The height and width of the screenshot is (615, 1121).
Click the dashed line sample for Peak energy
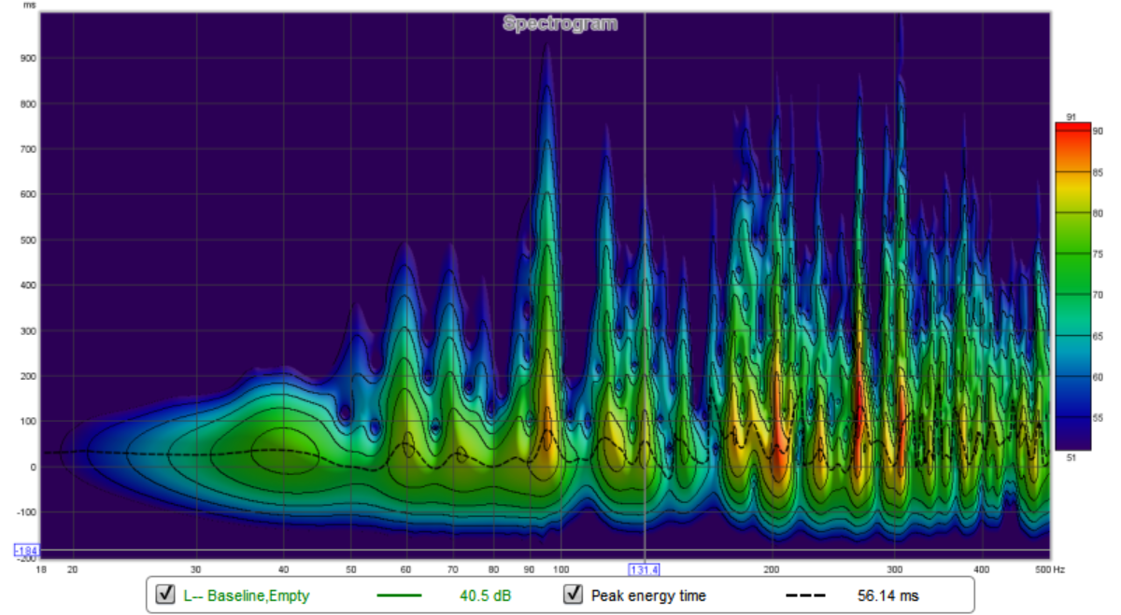coord(807,595)
